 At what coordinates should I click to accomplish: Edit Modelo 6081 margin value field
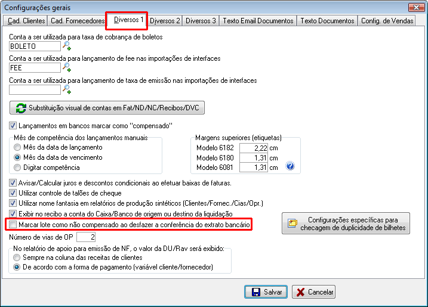(254, 168)
